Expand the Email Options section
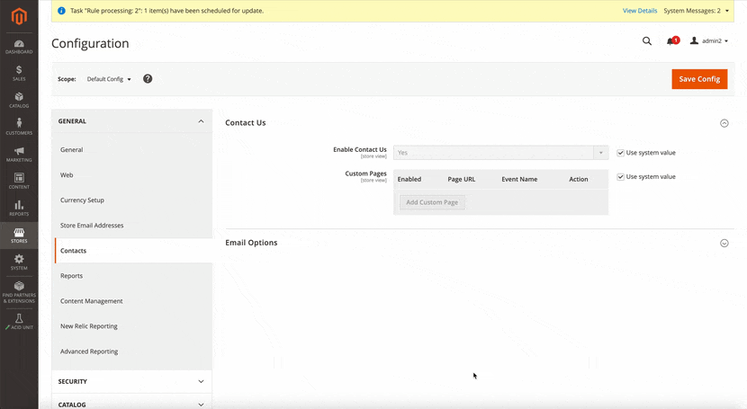Screen dimensions: 747x409 coord(724,244)
